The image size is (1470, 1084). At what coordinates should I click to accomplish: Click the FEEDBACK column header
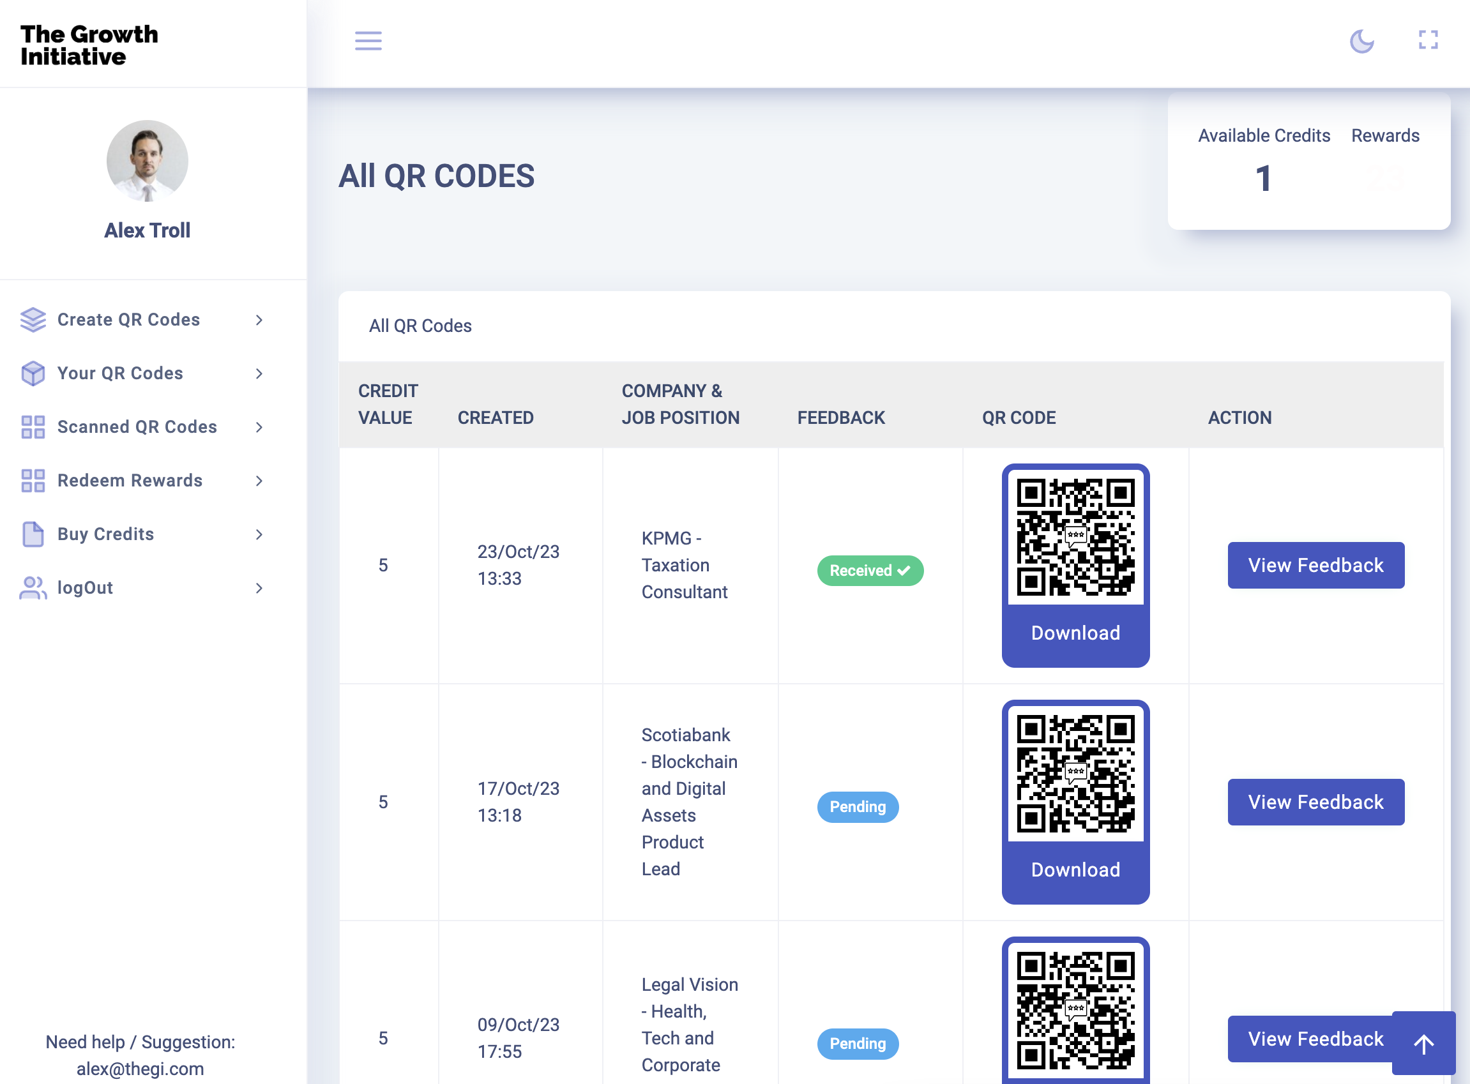pos(841,418)
